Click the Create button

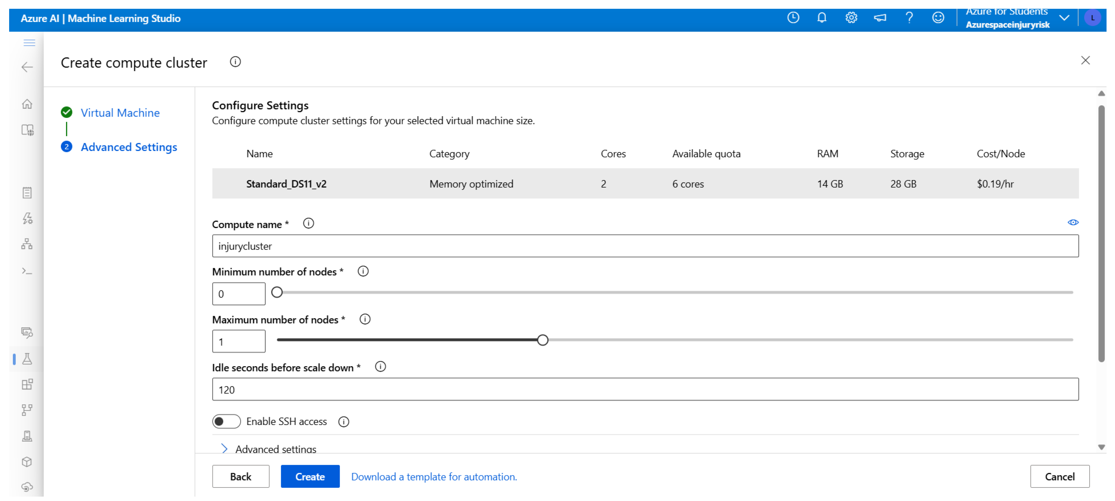(310, 476)
